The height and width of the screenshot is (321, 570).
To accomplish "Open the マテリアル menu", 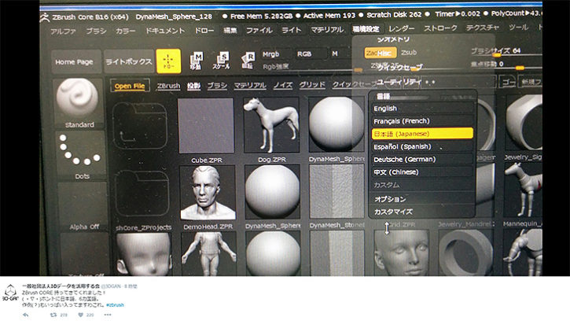I will tap(327, 29).
